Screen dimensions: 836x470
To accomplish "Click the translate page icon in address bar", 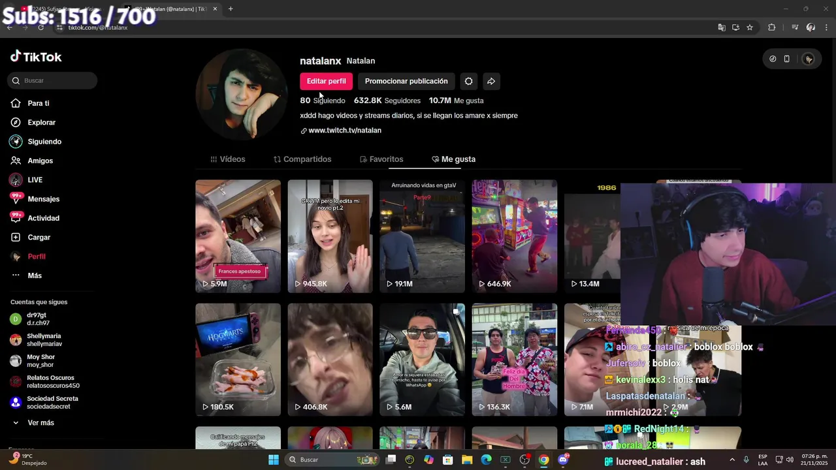I will pos(721,27).
